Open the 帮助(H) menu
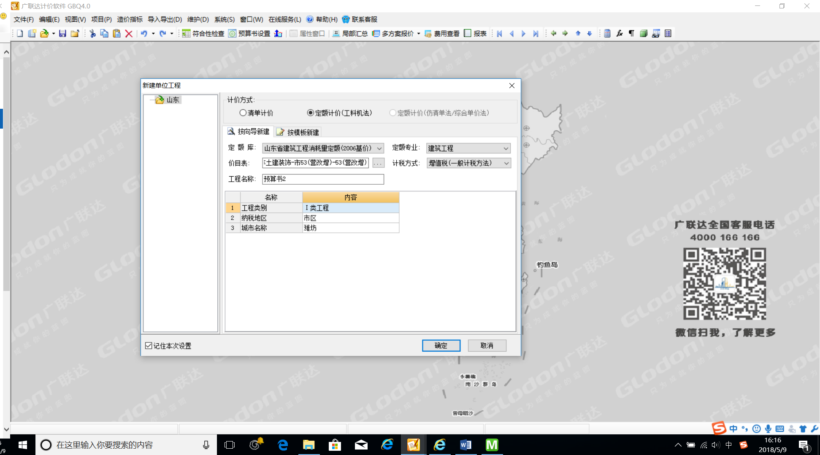The width and height of the screenshot is (820, 455). tap(322, 19)
